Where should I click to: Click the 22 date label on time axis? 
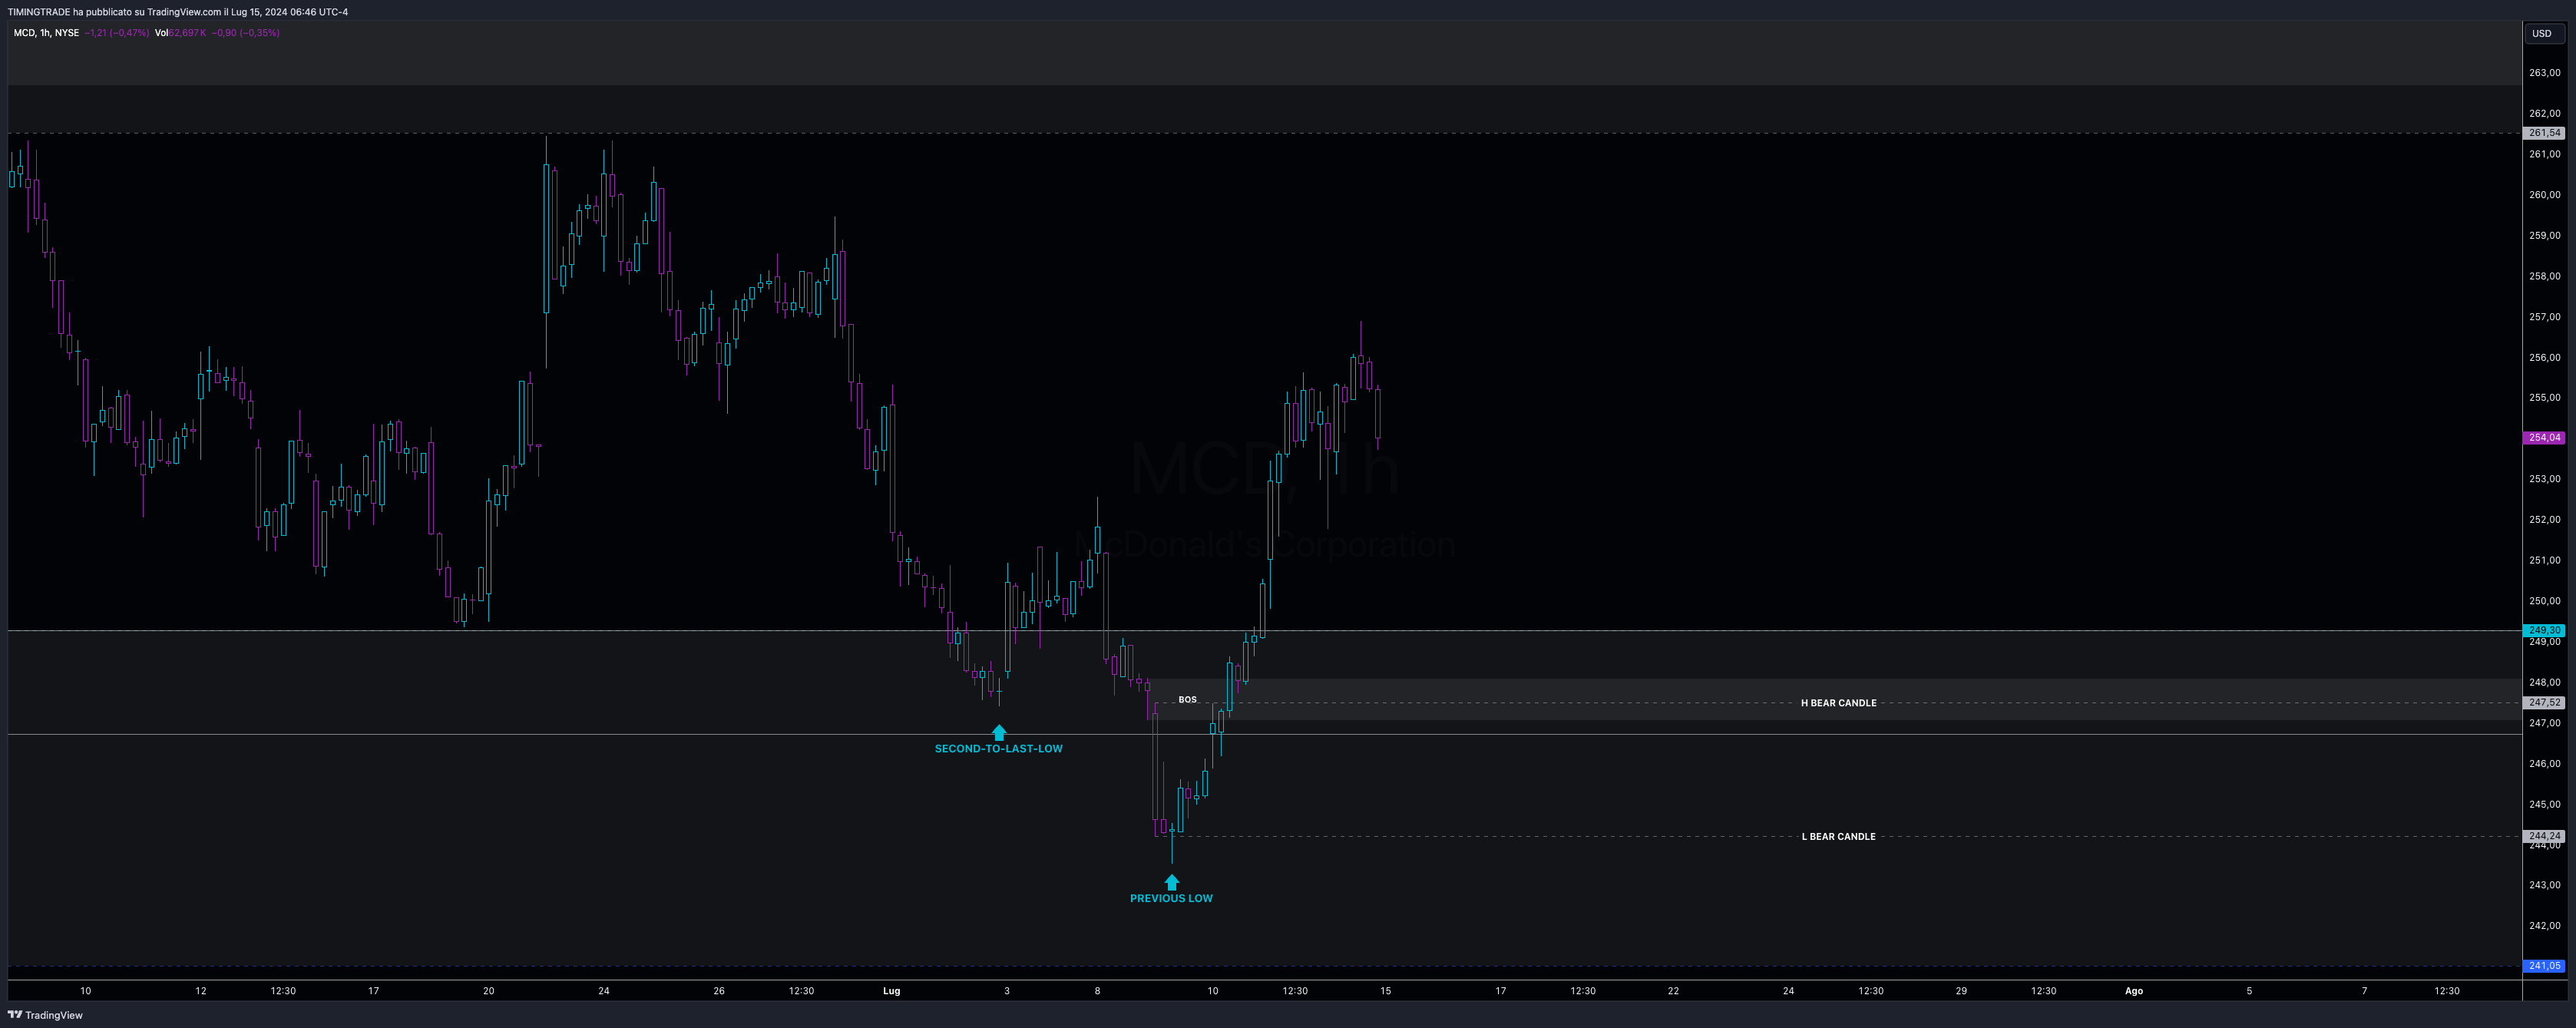[1673, 991]
